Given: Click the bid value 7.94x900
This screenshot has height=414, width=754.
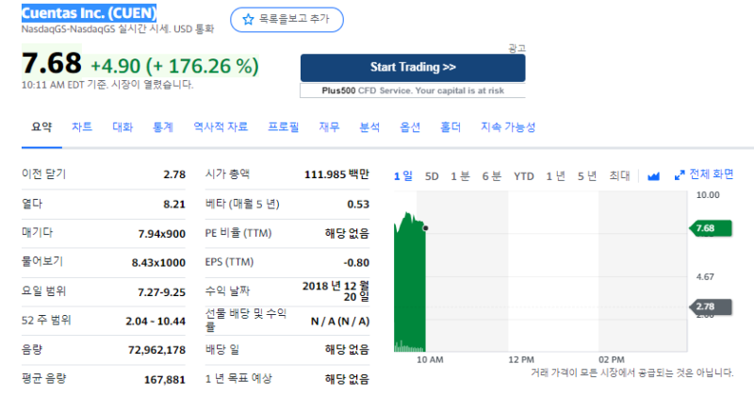Looking at the screenshot, I should (162, 234).
